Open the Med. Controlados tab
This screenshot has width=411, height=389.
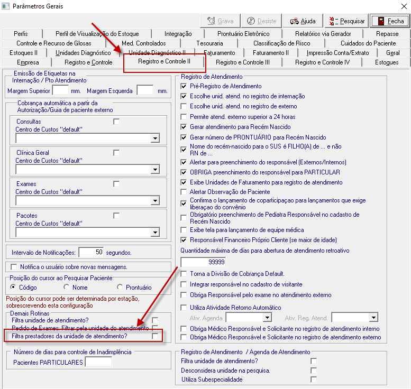click(x=144, y=43)
